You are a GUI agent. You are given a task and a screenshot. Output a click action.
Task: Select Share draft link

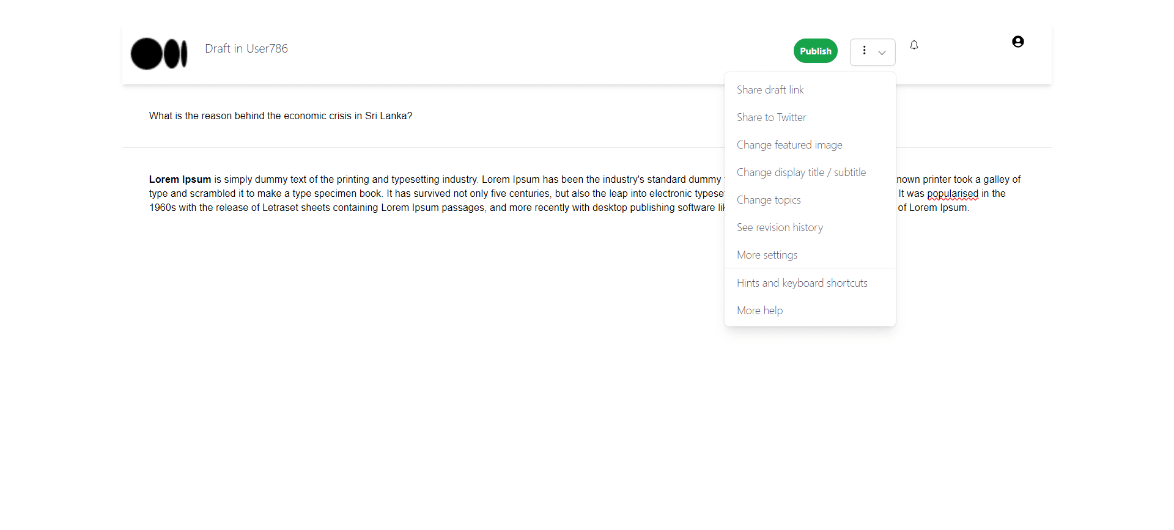tap(770, 90)
